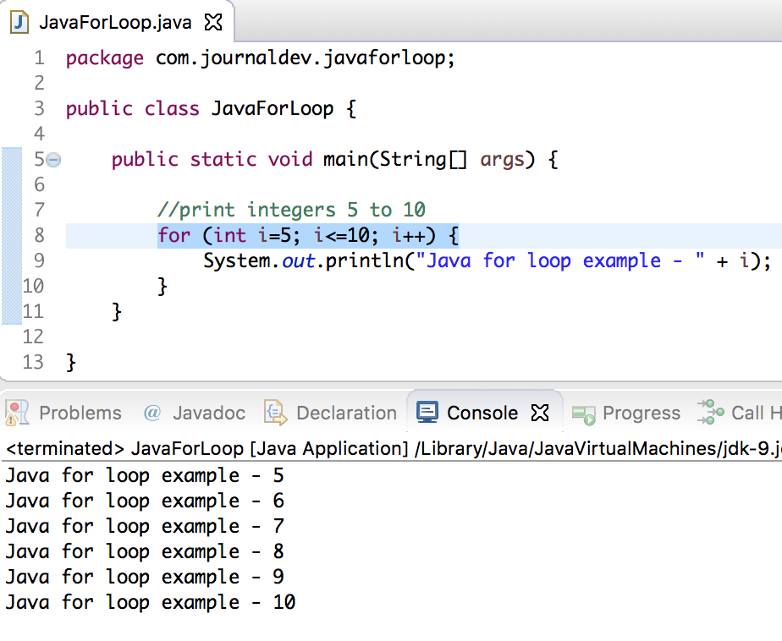782x641 pixels.
Task: Click console output 'Java for loop example - 6'
Action: (145, 501)
